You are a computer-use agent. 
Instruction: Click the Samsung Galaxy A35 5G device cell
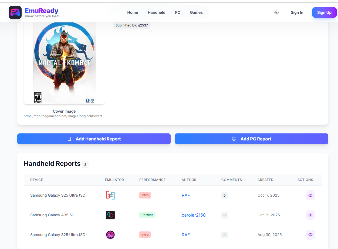tap(52, 215)
